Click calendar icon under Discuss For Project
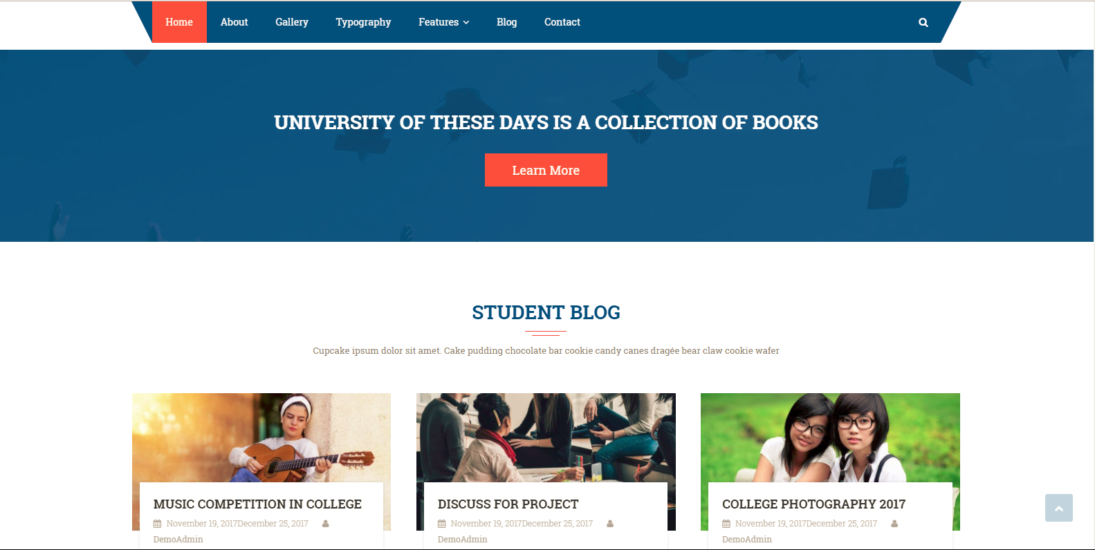The image size is (1095, 550). pyautogui.click(x=441, y=524)
